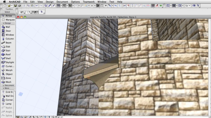Select the Beam tool
This screenshot has height=118, width=211.
[8, 43]
